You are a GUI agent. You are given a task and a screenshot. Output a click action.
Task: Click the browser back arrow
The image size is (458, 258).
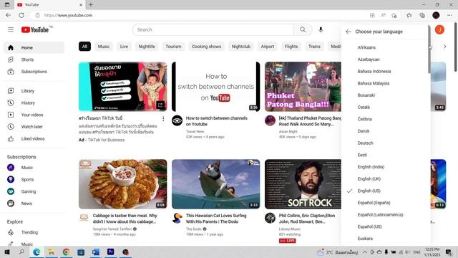8,15
